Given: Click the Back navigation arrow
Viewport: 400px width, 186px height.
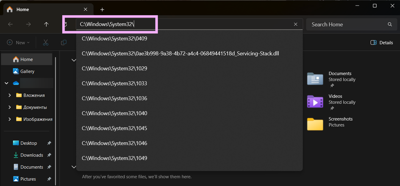Looking at the screenshot, I should click(x=11, y=24).
